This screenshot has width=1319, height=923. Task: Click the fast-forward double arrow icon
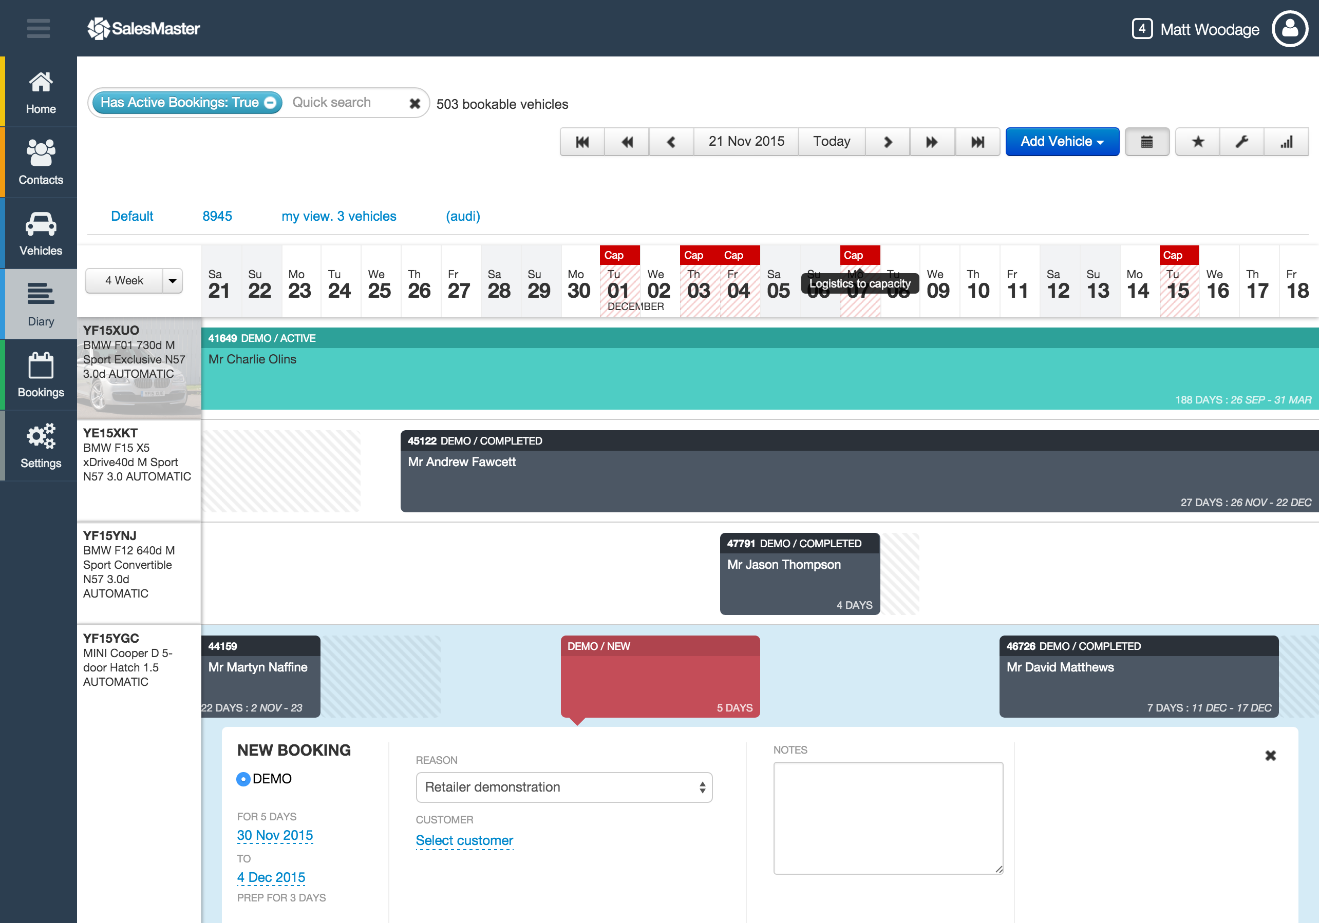click(x=932, y=142)
